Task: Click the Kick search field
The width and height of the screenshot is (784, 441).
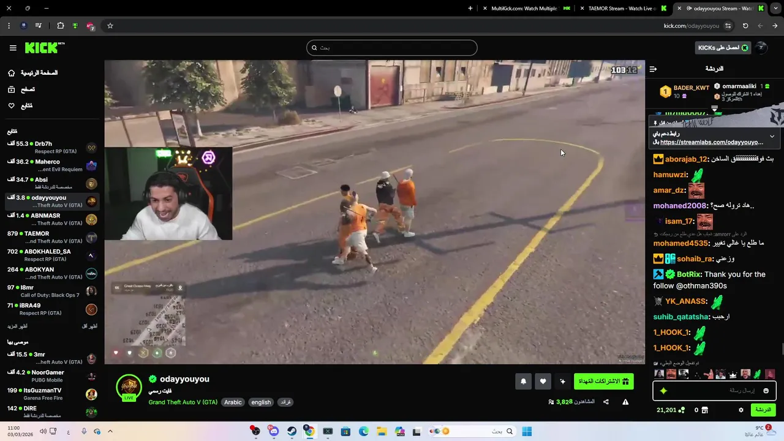Action: pos(392,48)
